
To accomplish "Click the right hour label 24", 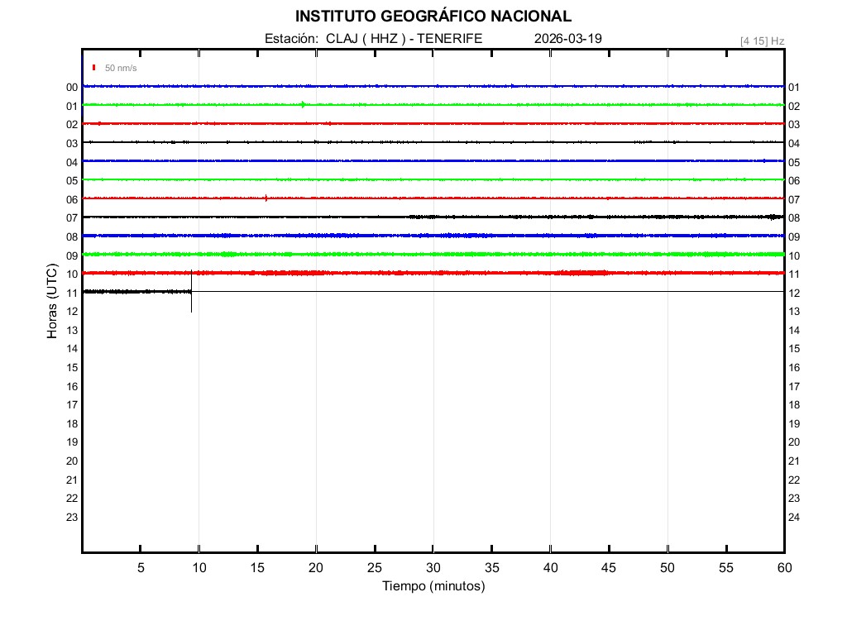I will coord(794,518).
